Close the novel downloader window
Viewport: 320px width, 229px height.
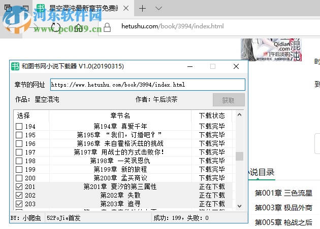[236, 66]
